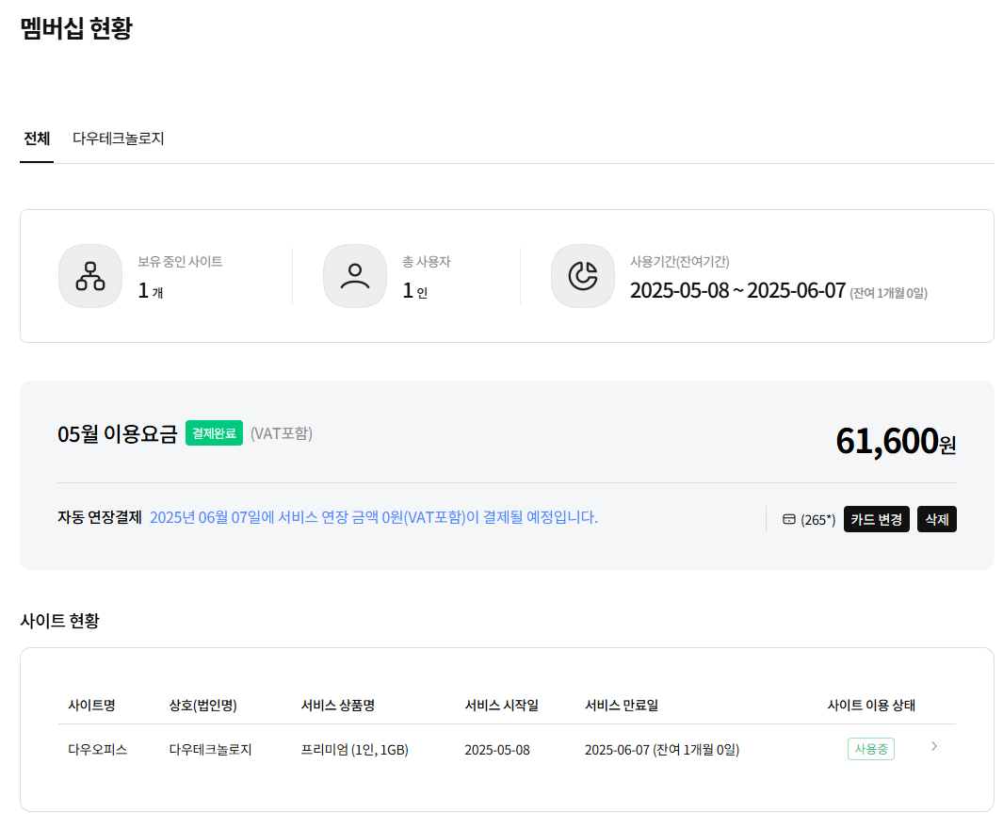Click the 61,600원 monthly fee amount
Viewport: 1003px width, 829px height.
tap(895, 441)
